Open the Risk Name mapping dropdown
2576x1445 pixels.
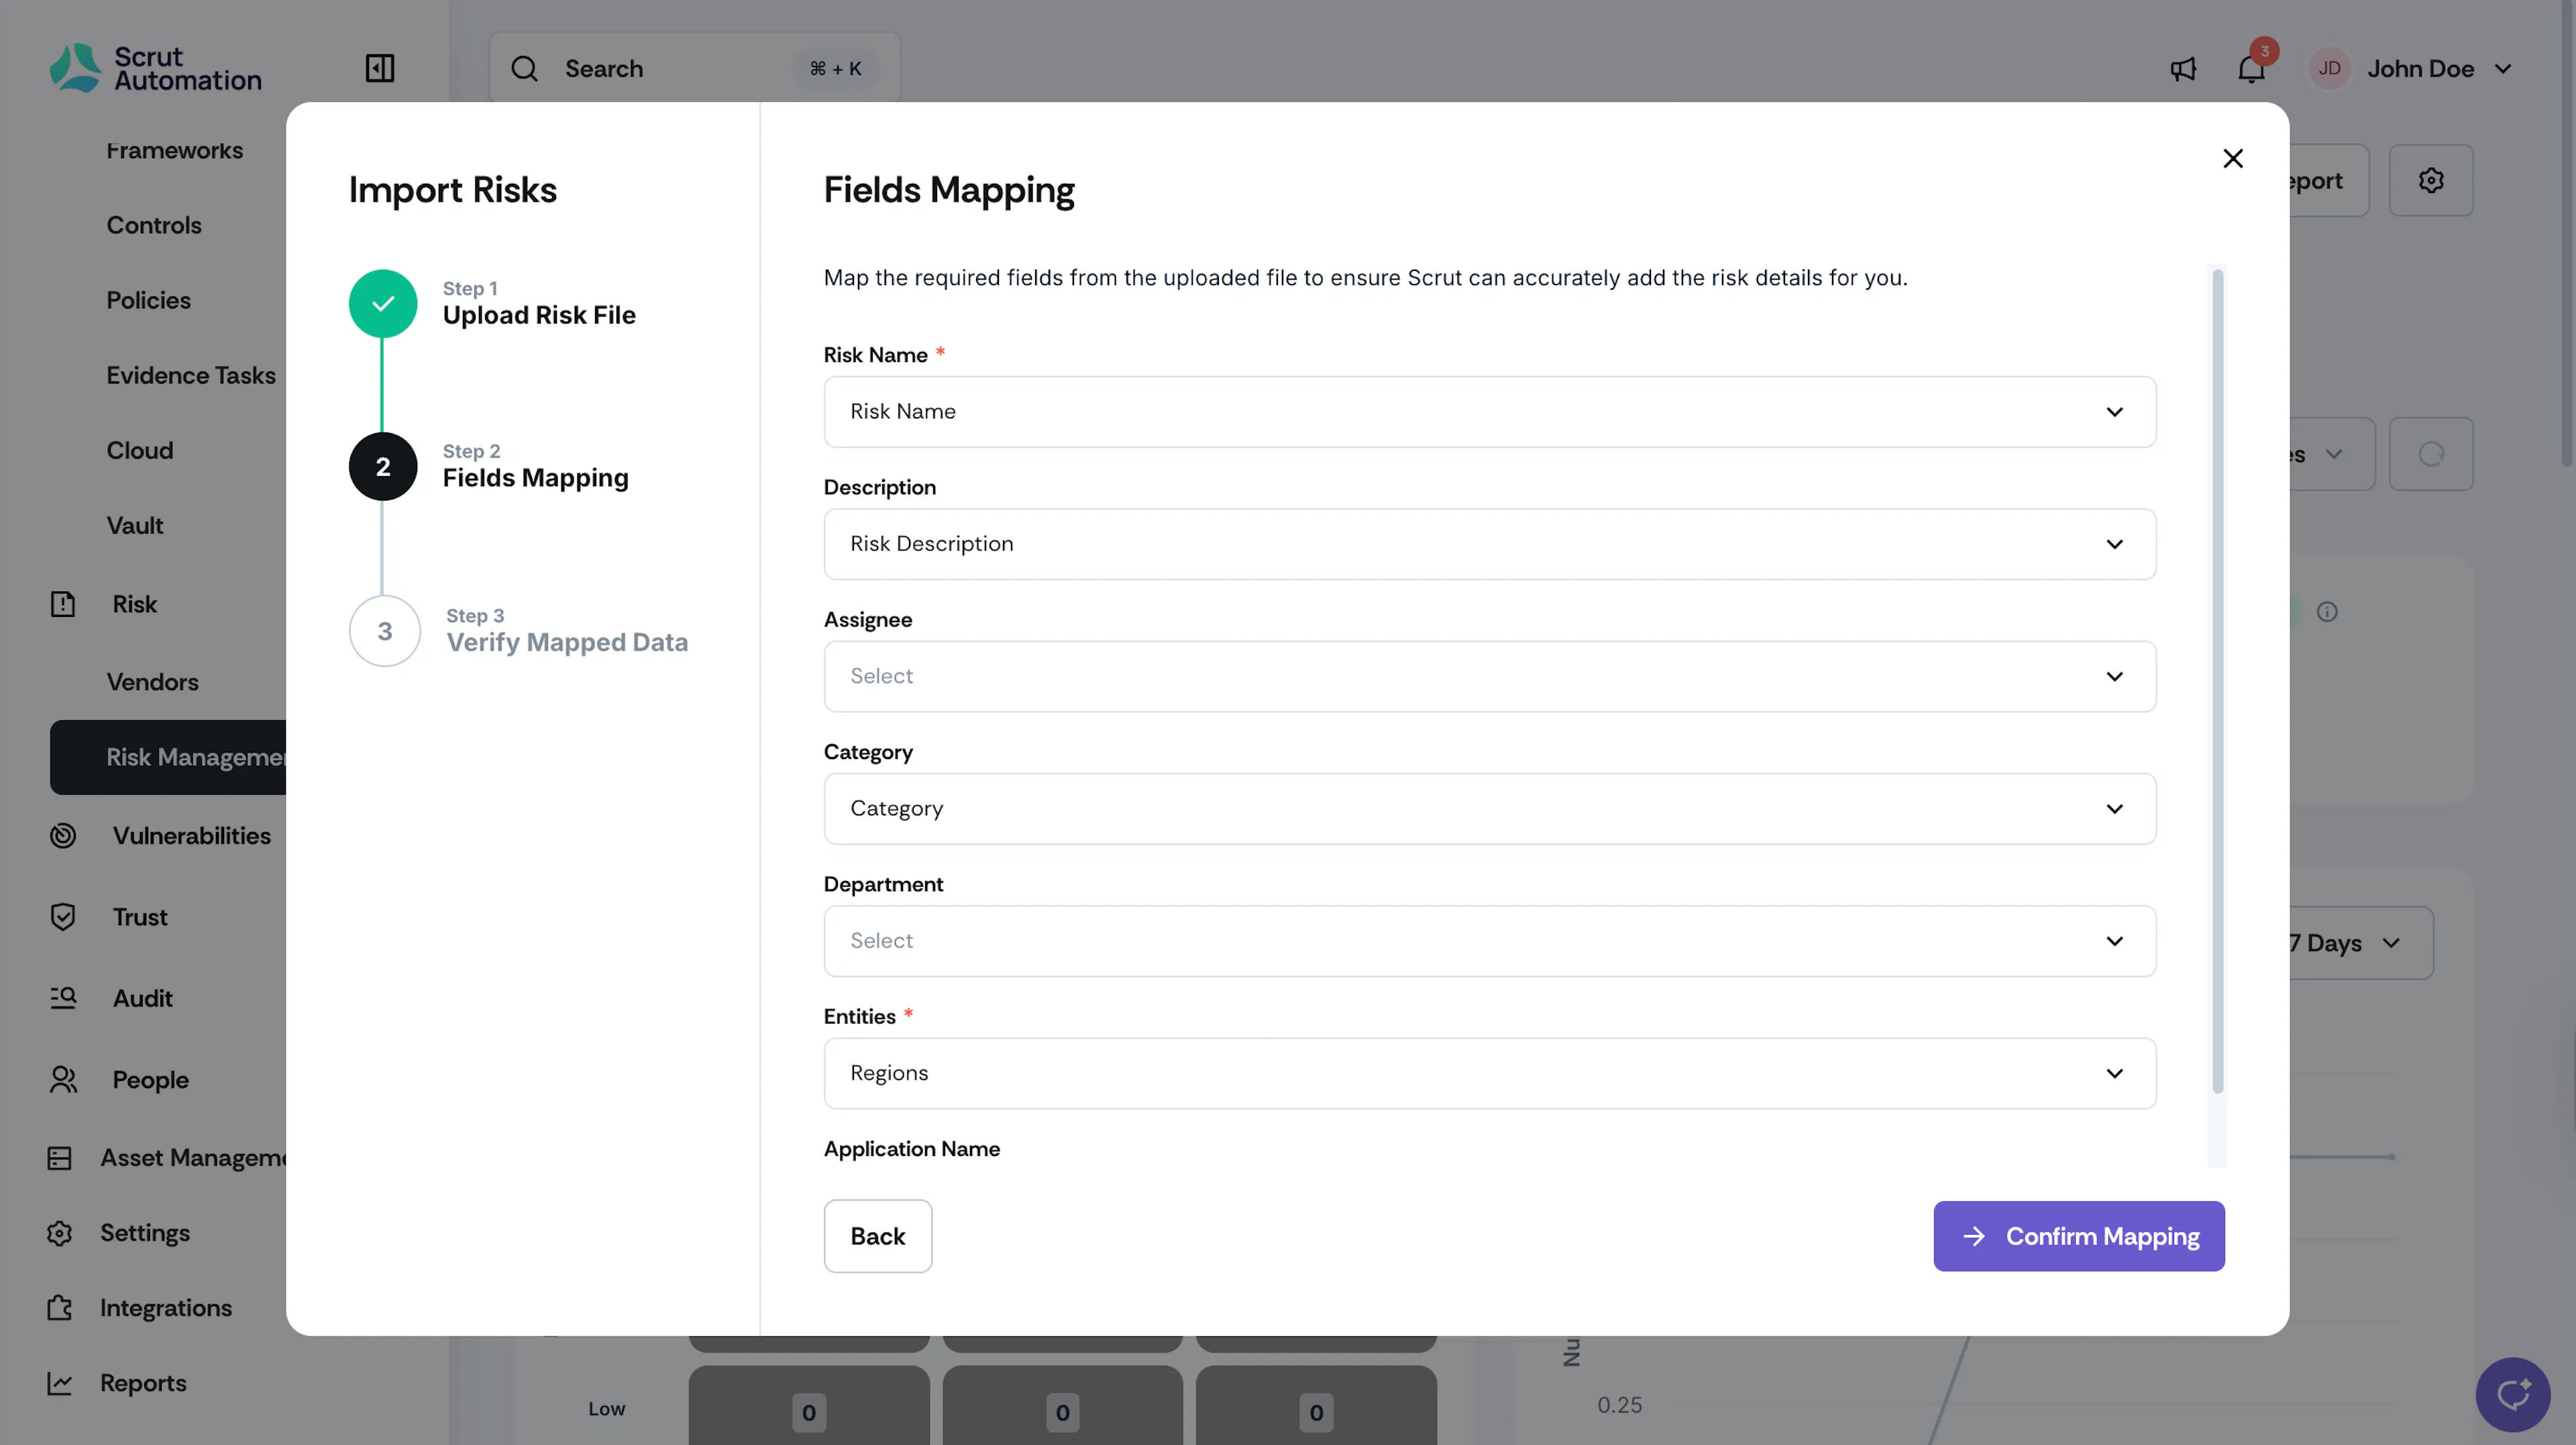(1489, 412)
